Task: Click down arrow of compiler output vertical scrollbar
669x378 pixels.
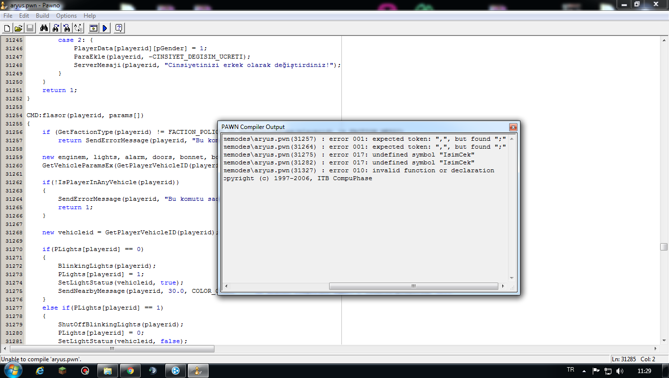Action: pyautogui.click(x=512, y=278)
